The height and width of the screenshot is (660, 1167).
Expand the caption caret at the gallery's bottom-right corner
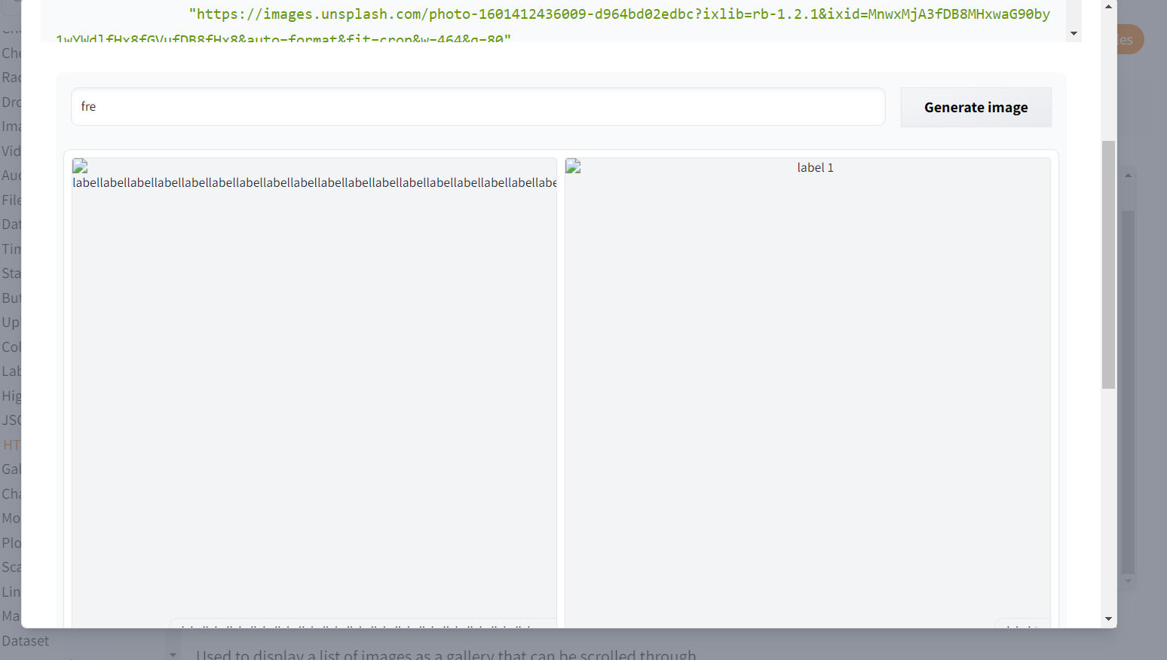coord(1022,627)
